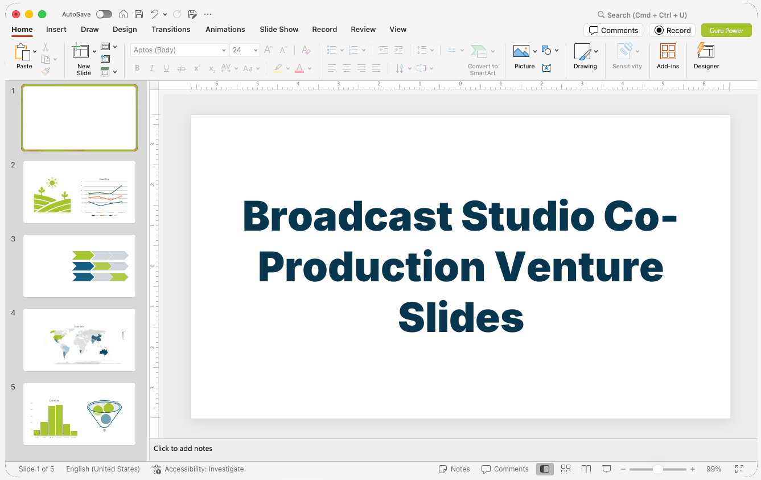Toggle the AutoSave switch
The height and width of the screenshot is (480, 761).
click(104, 14)
